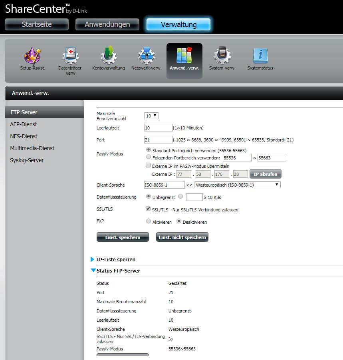Open the Kontoverwaltung account icon
Viewport: 343px width, 360px height.
pyautogui.click(x=108, y=56)
